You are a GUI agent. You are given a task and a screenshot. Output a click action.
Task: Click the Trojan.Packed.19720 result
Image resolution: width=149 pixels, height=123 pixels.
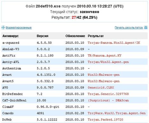tap(105, 119)
